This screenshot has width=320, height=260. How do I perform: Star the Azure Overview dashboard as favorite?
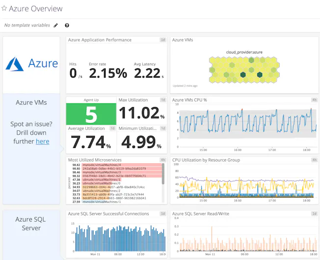[x=4, y=8]
